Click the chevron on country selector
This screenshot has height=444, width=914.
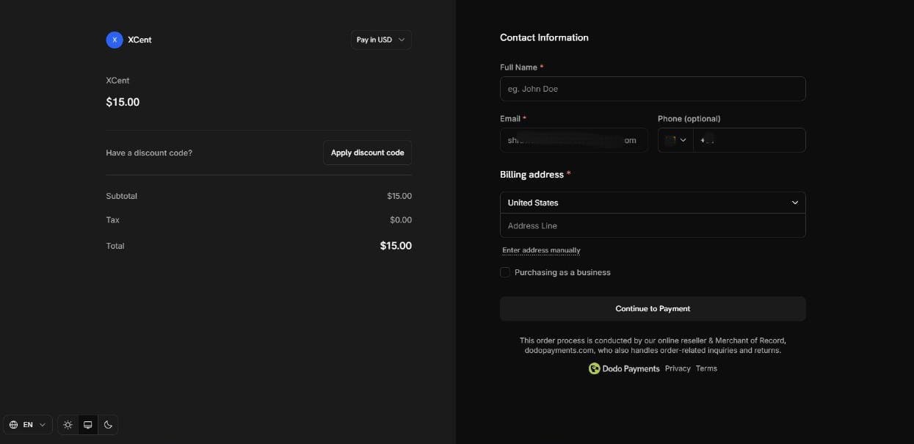click(795, 202)
